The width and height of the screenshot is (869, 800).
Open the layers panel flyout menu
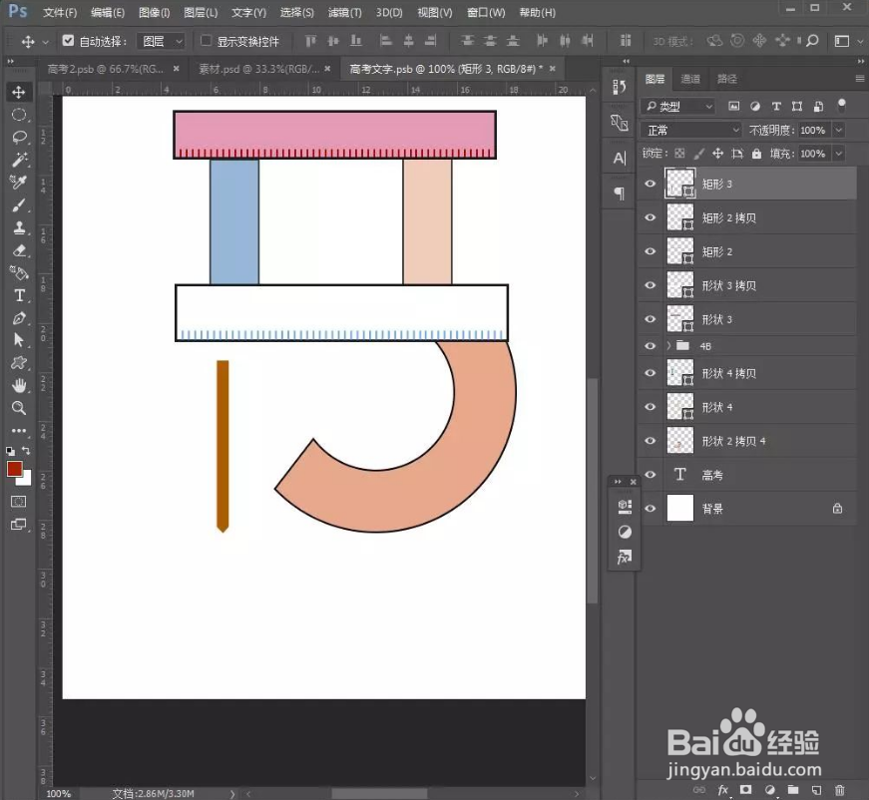(860, 79)
